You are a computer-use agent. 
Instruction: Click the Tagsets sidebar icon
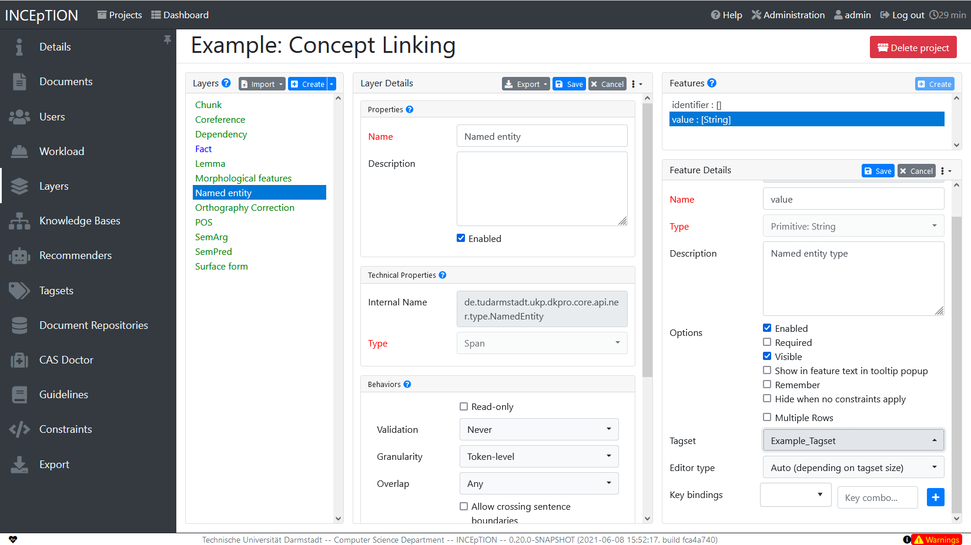(x=19, y=290)
